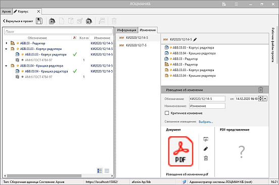279x185 pixels.
Task: Click the refresh-style toolbar icon with circular arrows
Action: point(89,21)
